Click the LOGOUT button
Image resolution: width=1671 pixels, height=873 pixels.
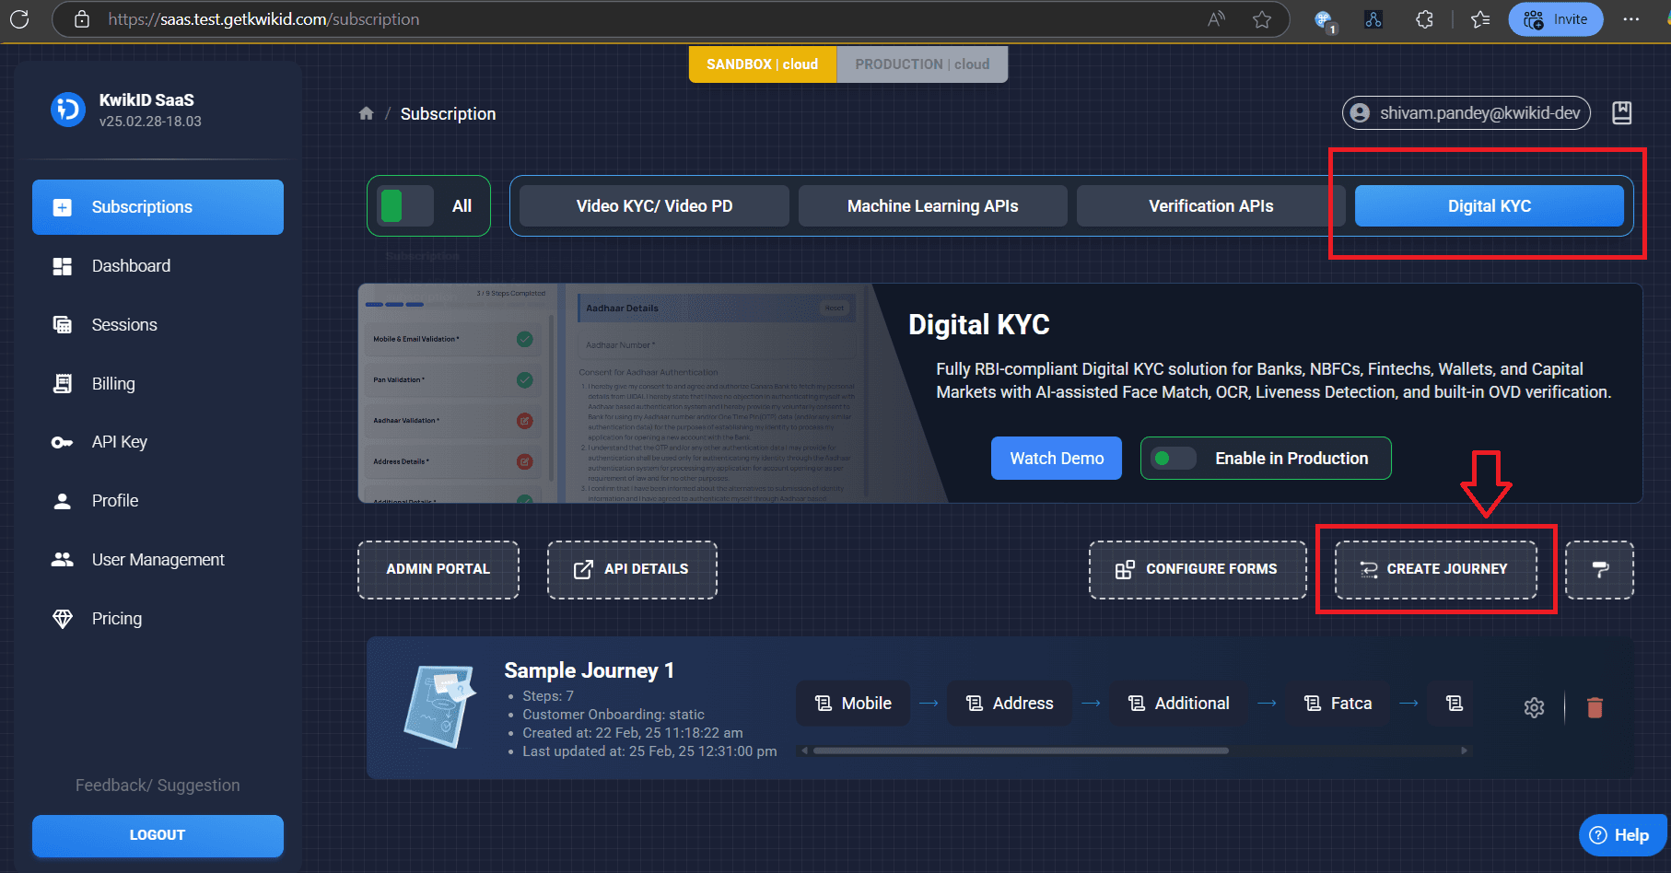coord(158,835)
